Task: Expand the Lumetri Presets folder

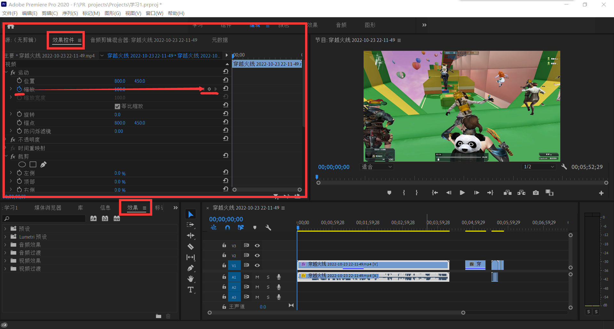Action: point(5,237)
